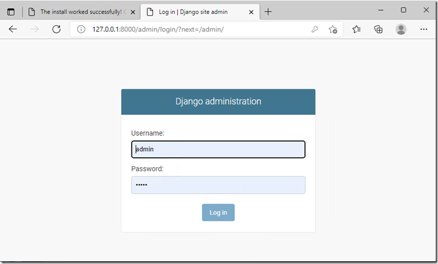438x264 pixels.
Task: Click into the Password field
Action: click(x=218, y=185)
